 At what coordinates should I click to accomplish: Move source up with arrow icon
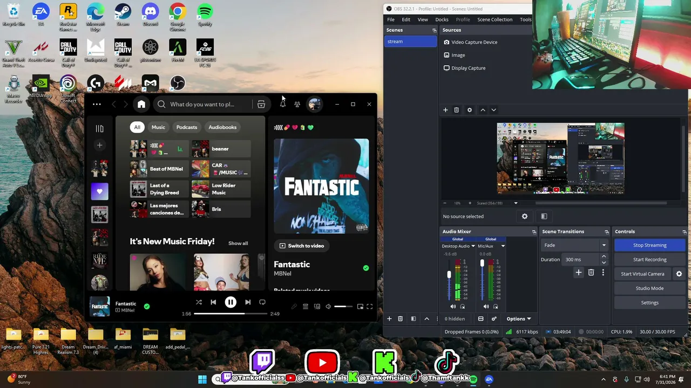(483, 110)
